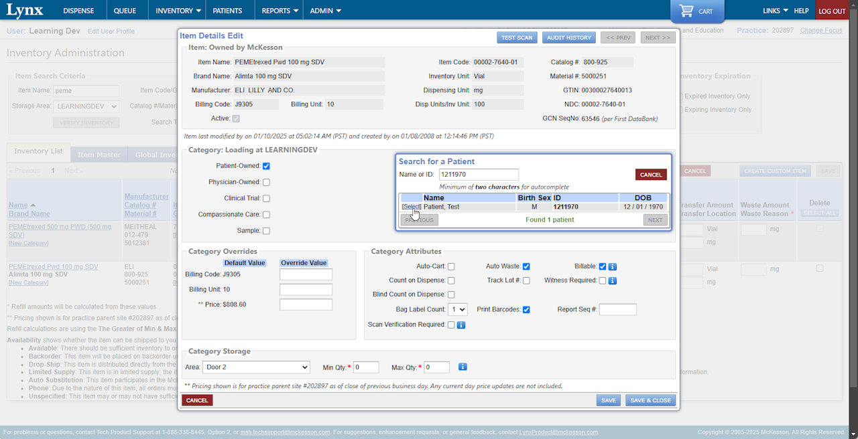
Task: Select the patient named Patient, Test
Action: tap(412, 207)
